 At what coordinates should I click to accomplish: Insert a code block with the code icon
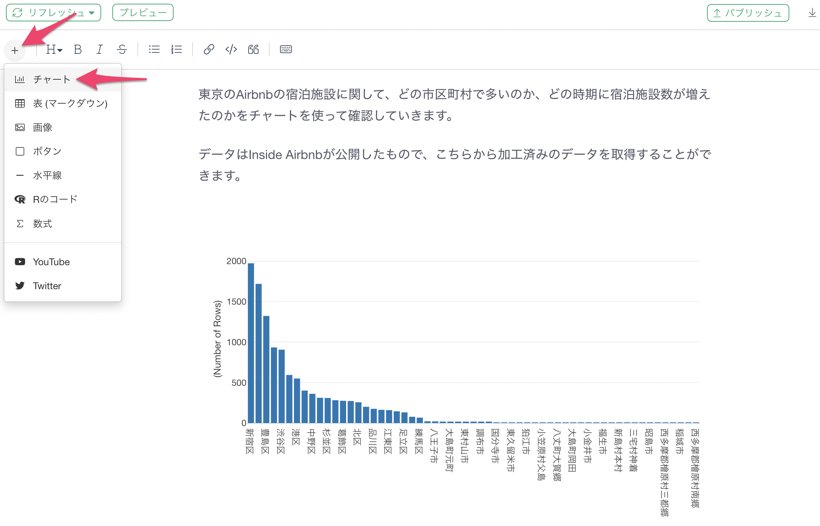tap(231, 49)
